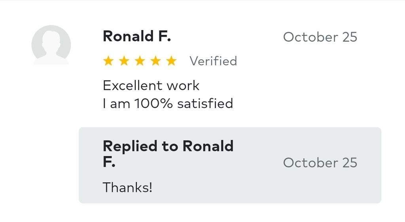Click the first yellow rating star
The image size is (405, 222).
click(x=108, y=61)
